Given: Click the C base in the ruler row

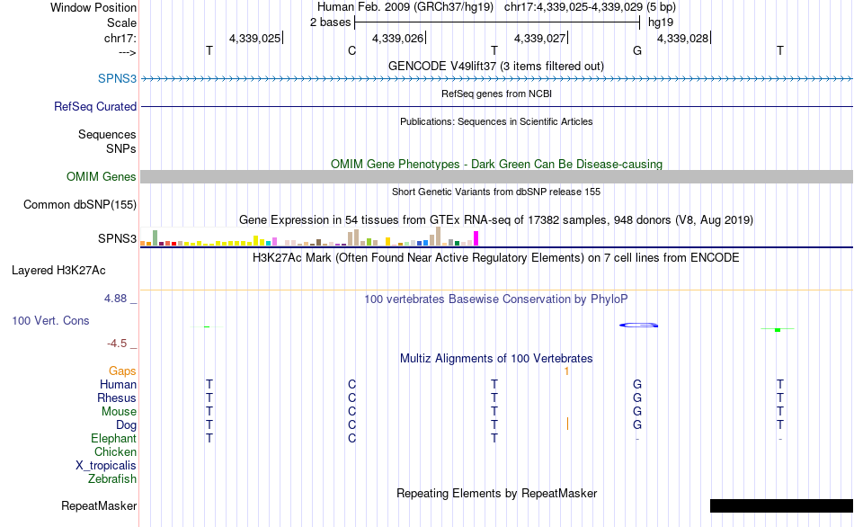Looking at the screenshot, I should [351, 50].
